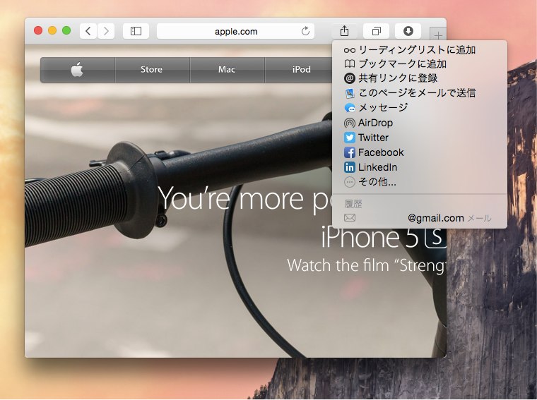Close the Safari window with red button
This screenshot has height=400, width=537.
[38, 31]
